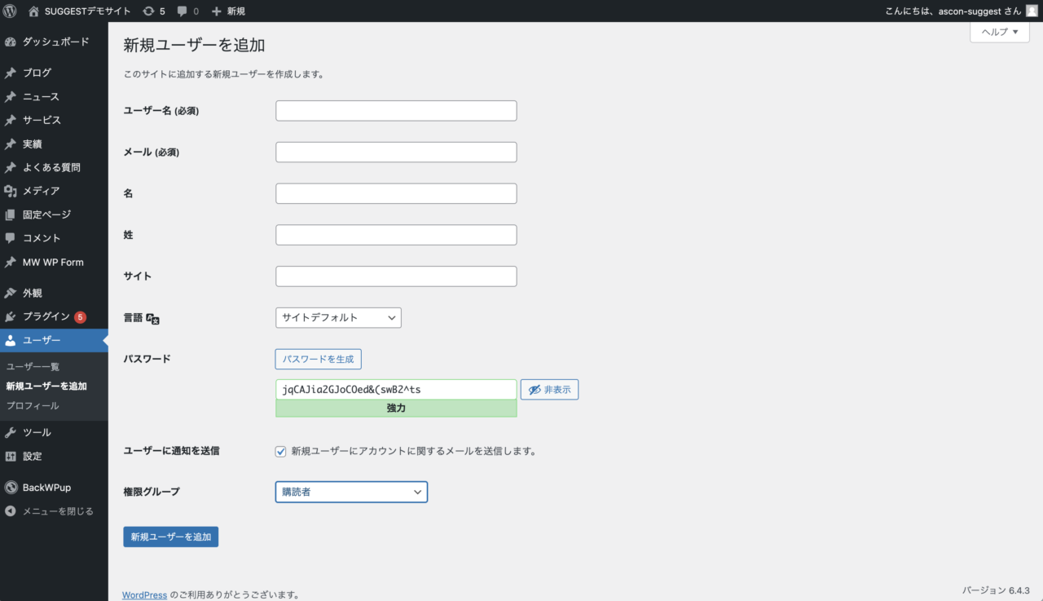
Task: Uncheck the send notification email checkbox
Action: pyautogui.click(x=281, y=450)
